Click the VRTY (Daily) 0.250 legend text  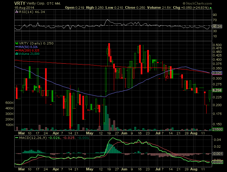(36, 43)
